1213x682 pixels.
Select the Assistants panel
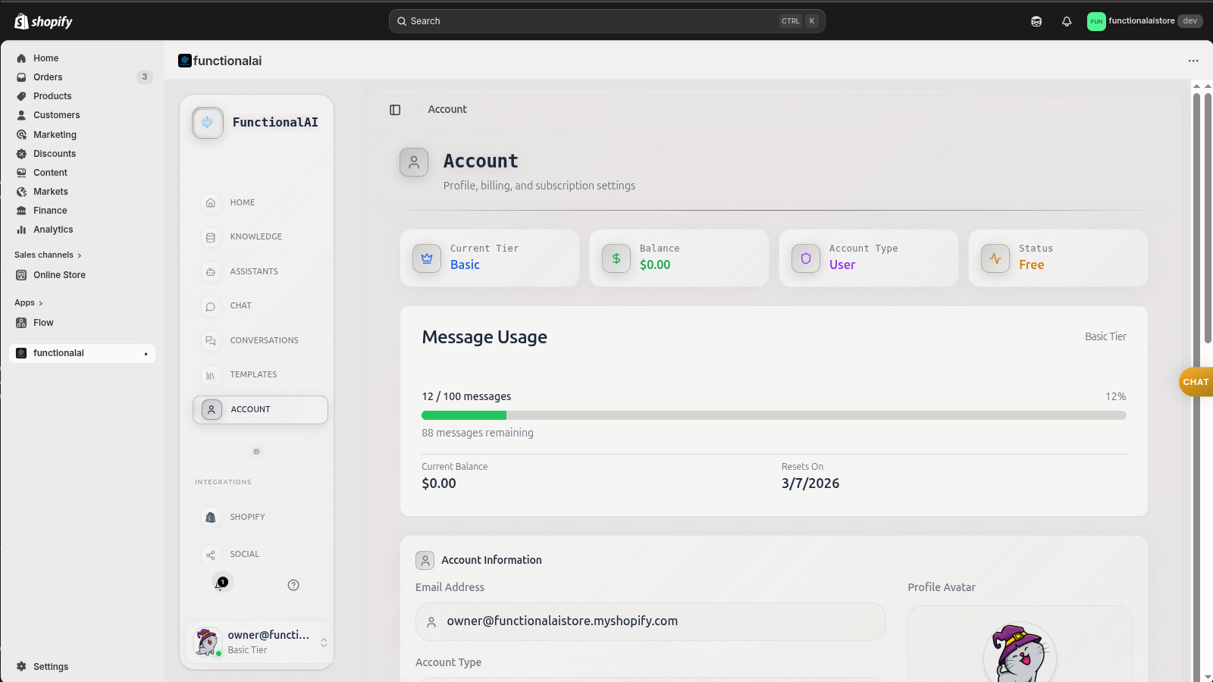point(254,271)
